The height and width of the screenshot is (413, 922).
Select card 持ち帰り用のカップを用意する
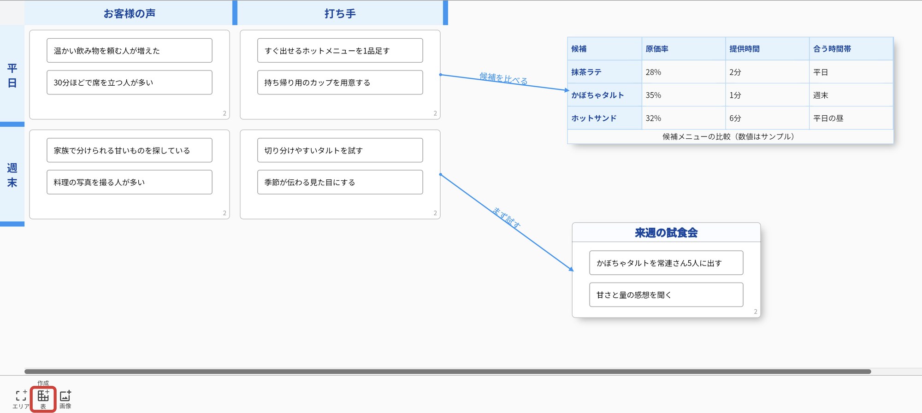click(340, 82)
